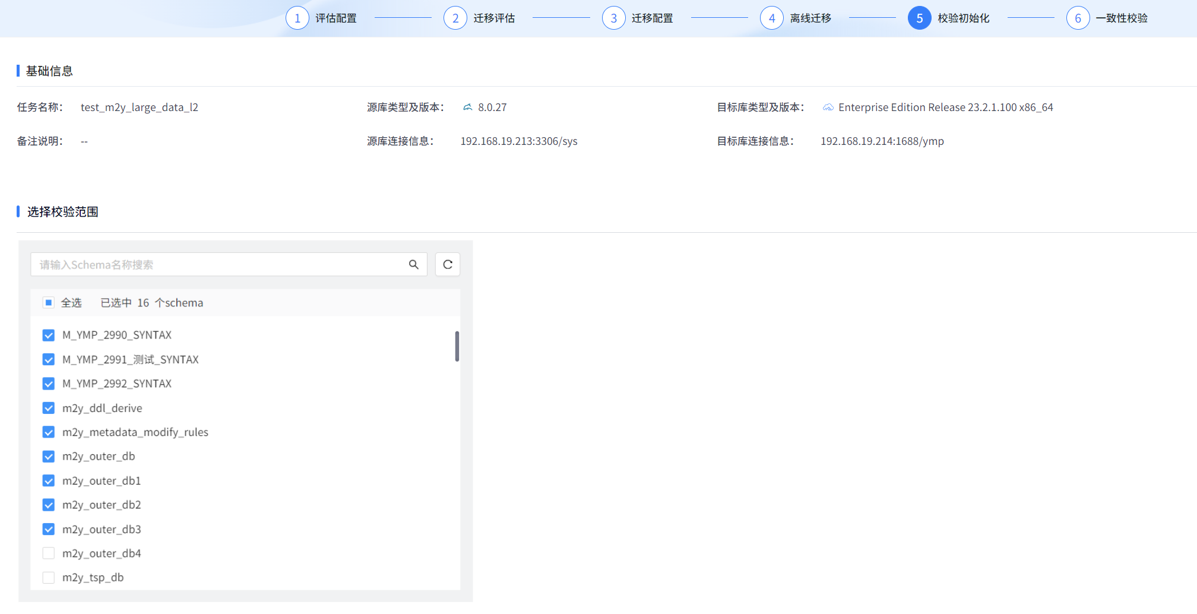1197x614 pixels.
Task: Click the 源库连接信息 field label
Action: pyautogui.click(x=401, y=141)
